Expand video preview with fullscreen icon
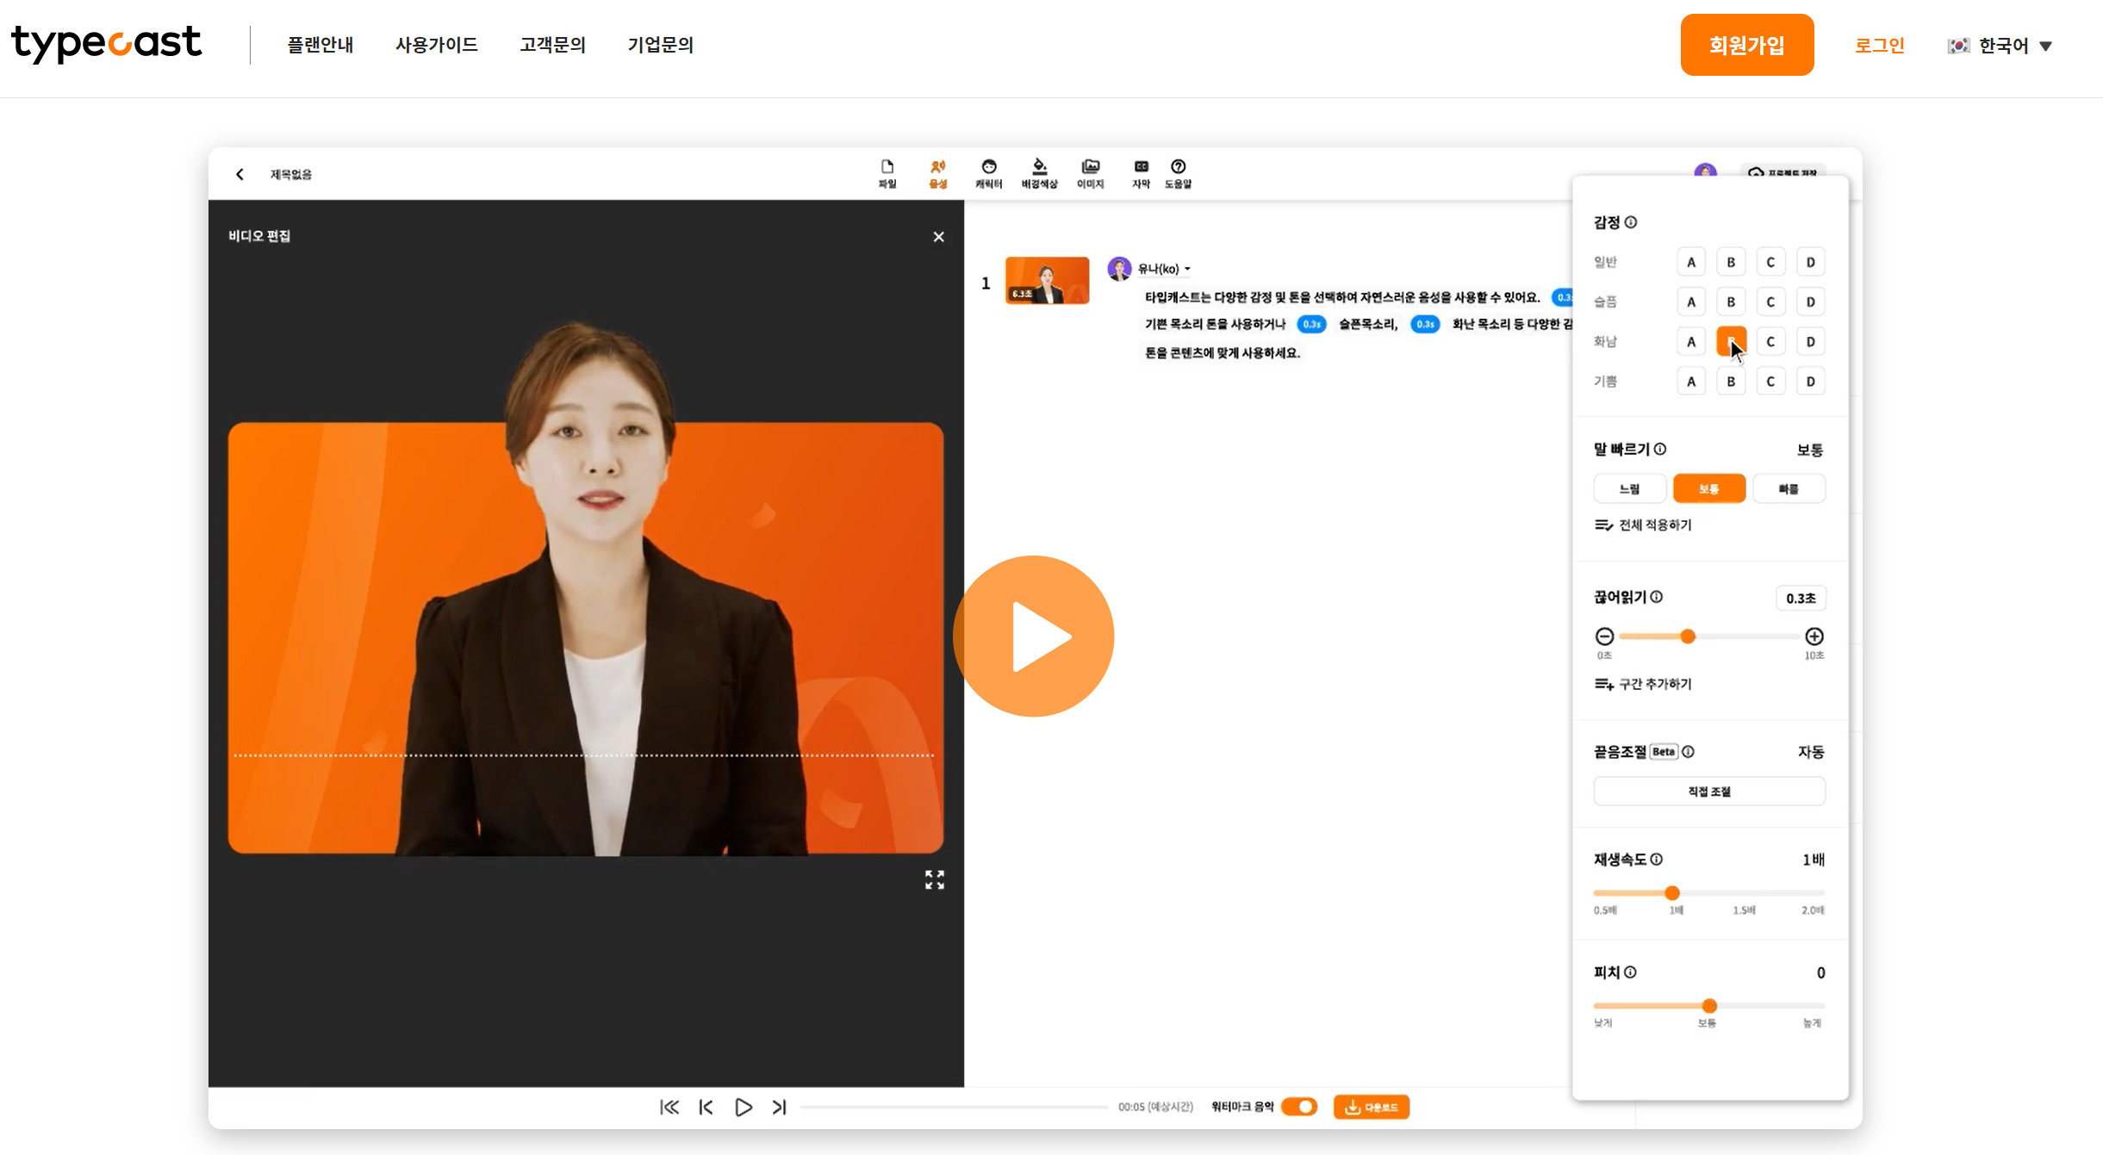 click(934, 879)
